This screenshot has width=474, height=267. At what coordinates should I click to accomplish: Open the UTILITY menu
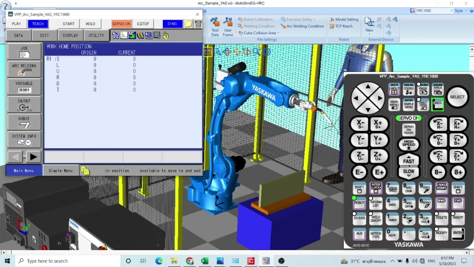click(96, 36)
